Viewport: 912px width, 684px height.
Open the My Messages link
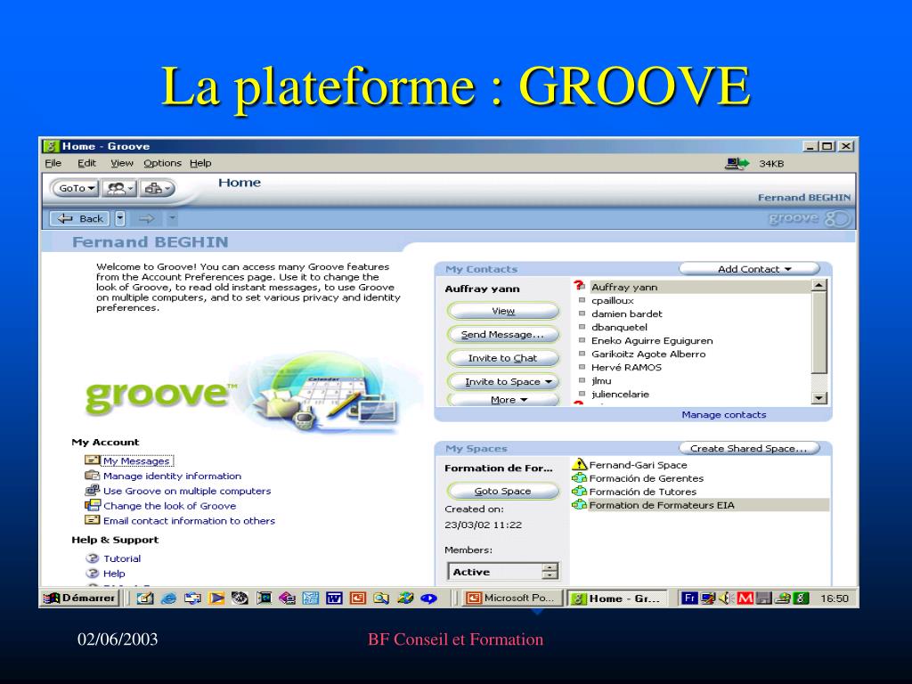136,460
